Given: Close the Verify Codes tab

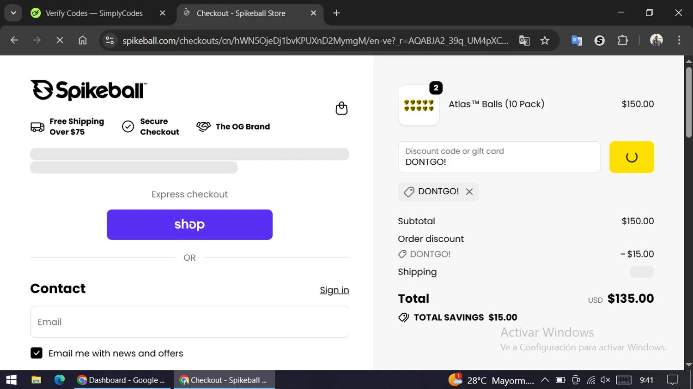Looking at the screenshot, I should pyautogui.click(x=162, y=13).
